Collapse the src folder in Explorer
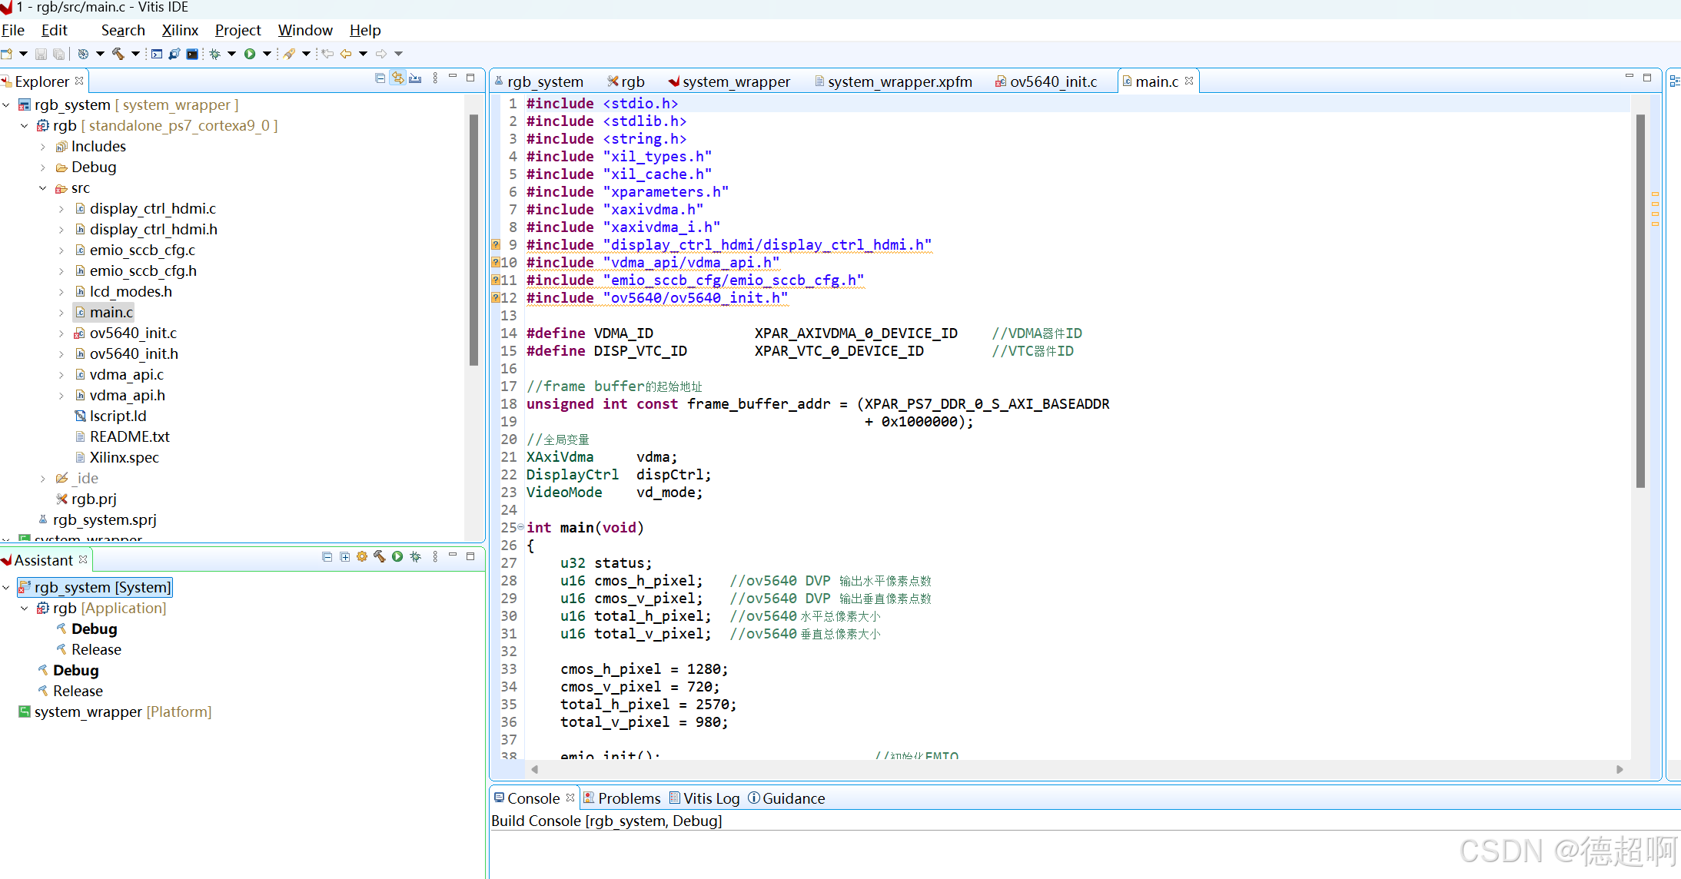This screenshot has height=879, width=1681. pyautogui.click(x=43, y=188)
